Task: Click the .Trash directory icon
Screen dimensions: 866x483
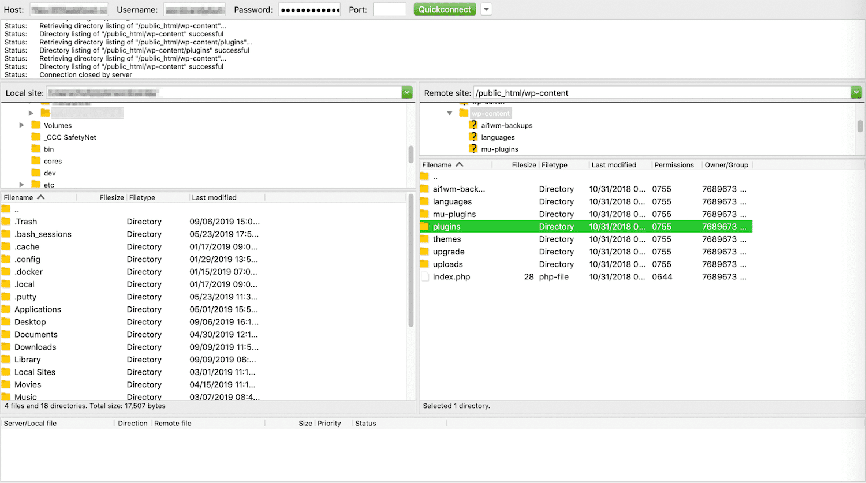Action: click(7, 221)
